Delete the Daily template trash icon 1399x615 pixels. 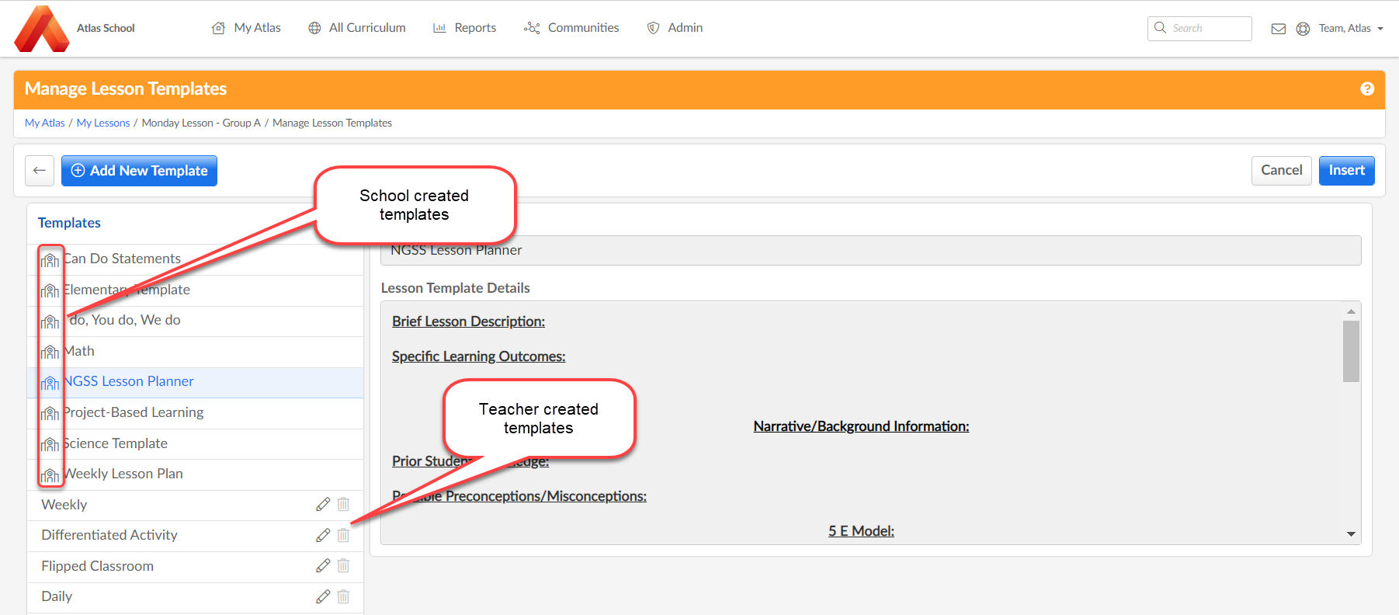[343, 596]
